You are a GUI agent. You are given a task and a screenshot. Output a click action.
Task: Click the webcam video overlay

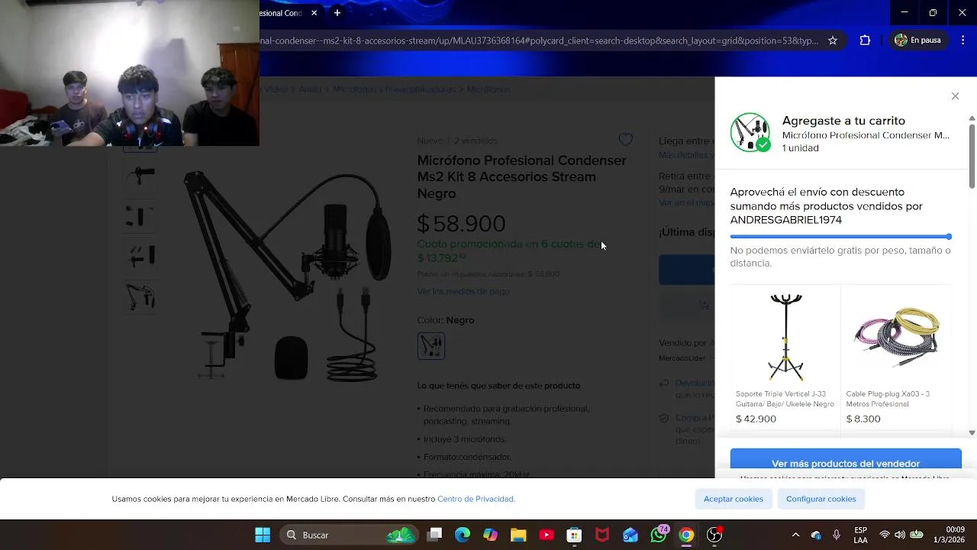coord(130,73)
